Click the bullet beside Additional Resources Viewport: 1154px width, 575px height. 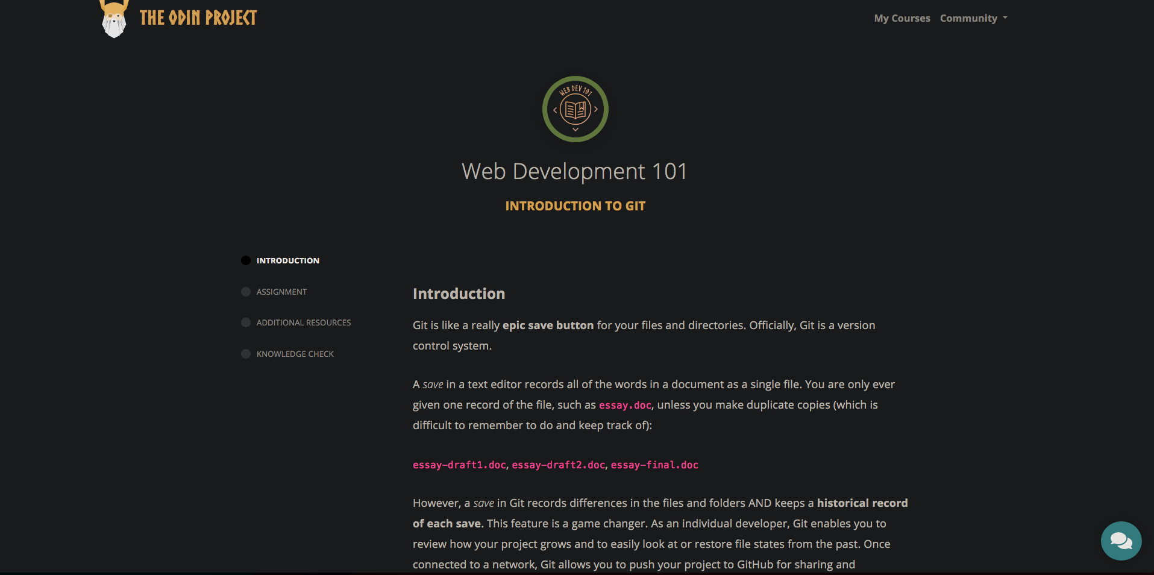(246, 322)
